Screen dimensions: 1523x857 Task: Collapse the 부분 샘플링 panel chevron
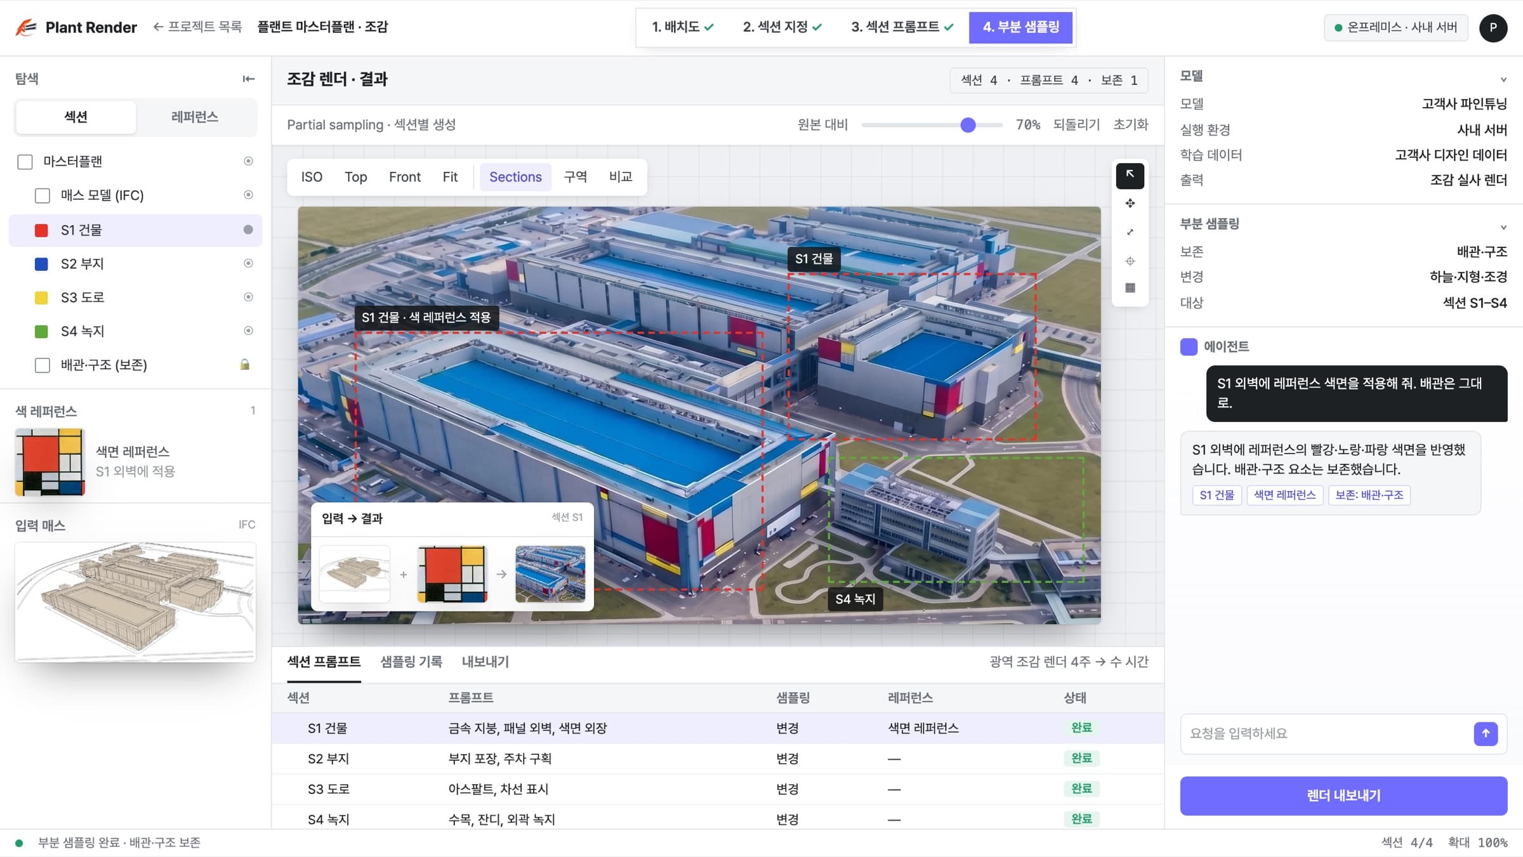[1503, 227]
